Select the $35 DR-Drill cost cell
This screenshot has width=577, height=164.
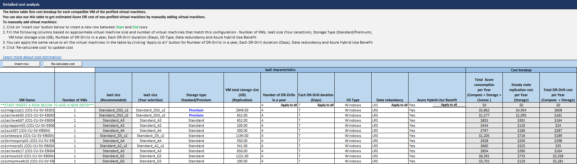558,146
